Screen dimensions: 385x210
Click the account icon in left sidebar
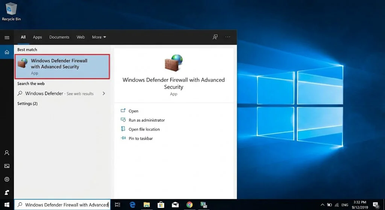[x=7, y=153]
